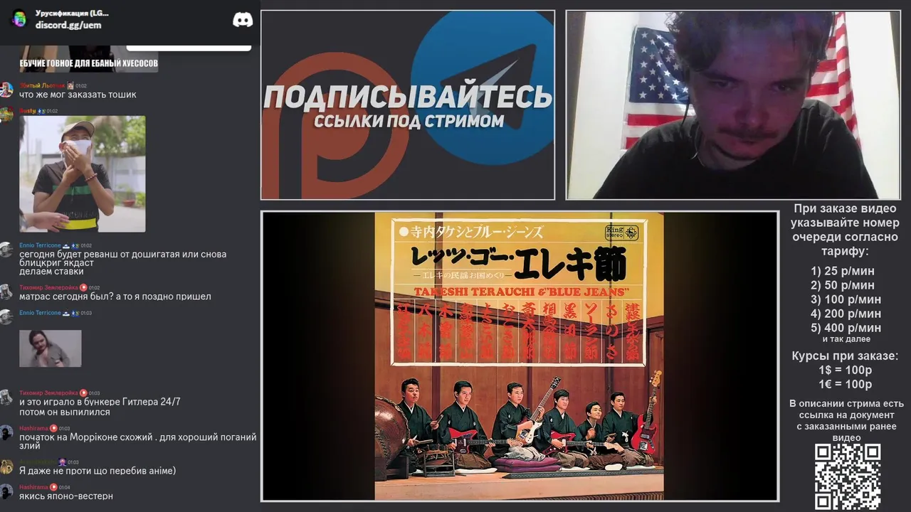Click the server name above the discord.gg/uem link
Viewport: 911px width, 512px height.
coord(72,13)
